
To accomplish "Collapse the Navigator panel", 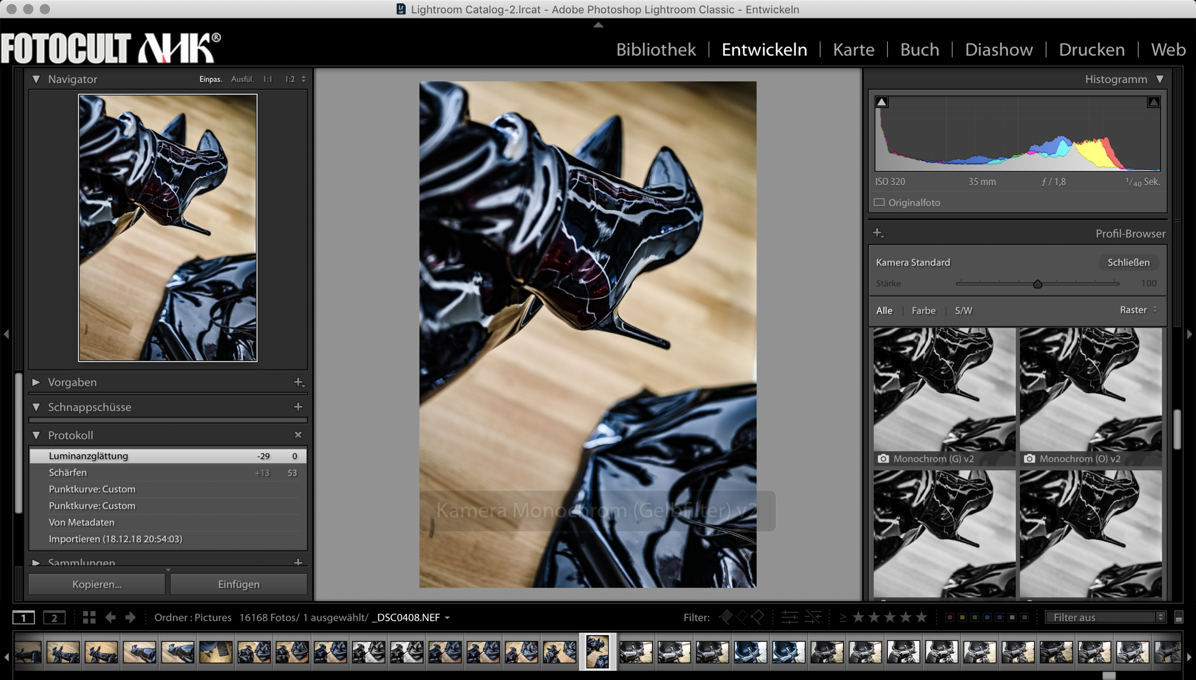I will coord(36,79).
